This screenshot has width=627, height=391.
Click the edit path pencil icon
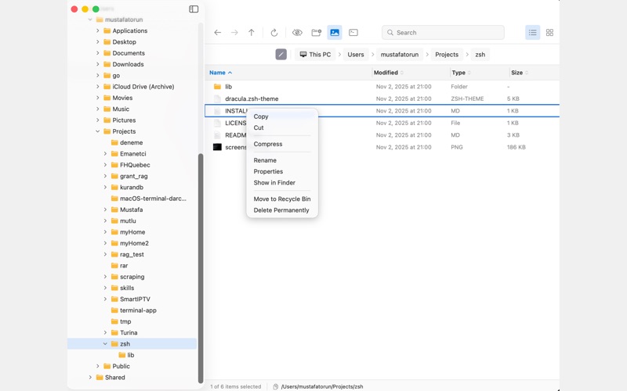pos(281,54)
